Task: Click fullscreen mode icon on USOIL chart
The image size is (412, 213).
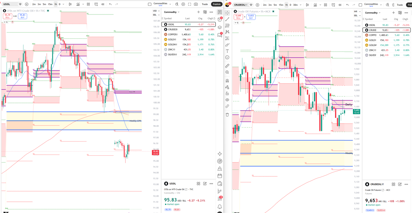Action: pyautogui.click(x=190, y=4)
